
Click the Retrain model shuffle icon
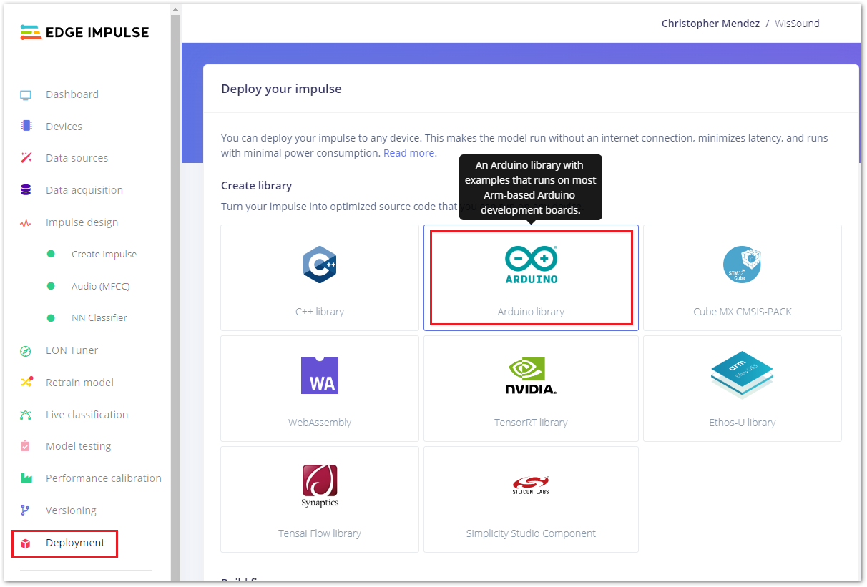click(x=26, y=382)
